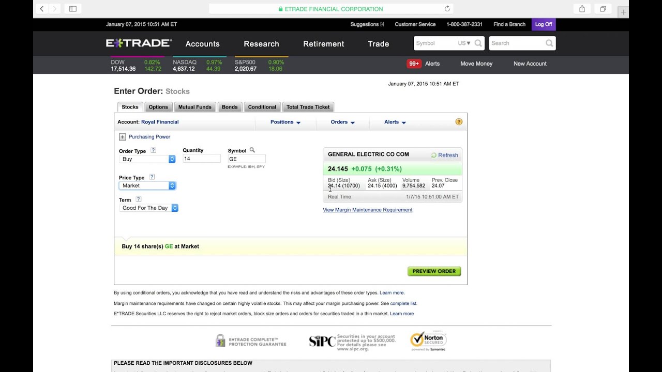Open the complete list link
The width and height of the screenshot is (662, 372).
[x=403, y=303]
